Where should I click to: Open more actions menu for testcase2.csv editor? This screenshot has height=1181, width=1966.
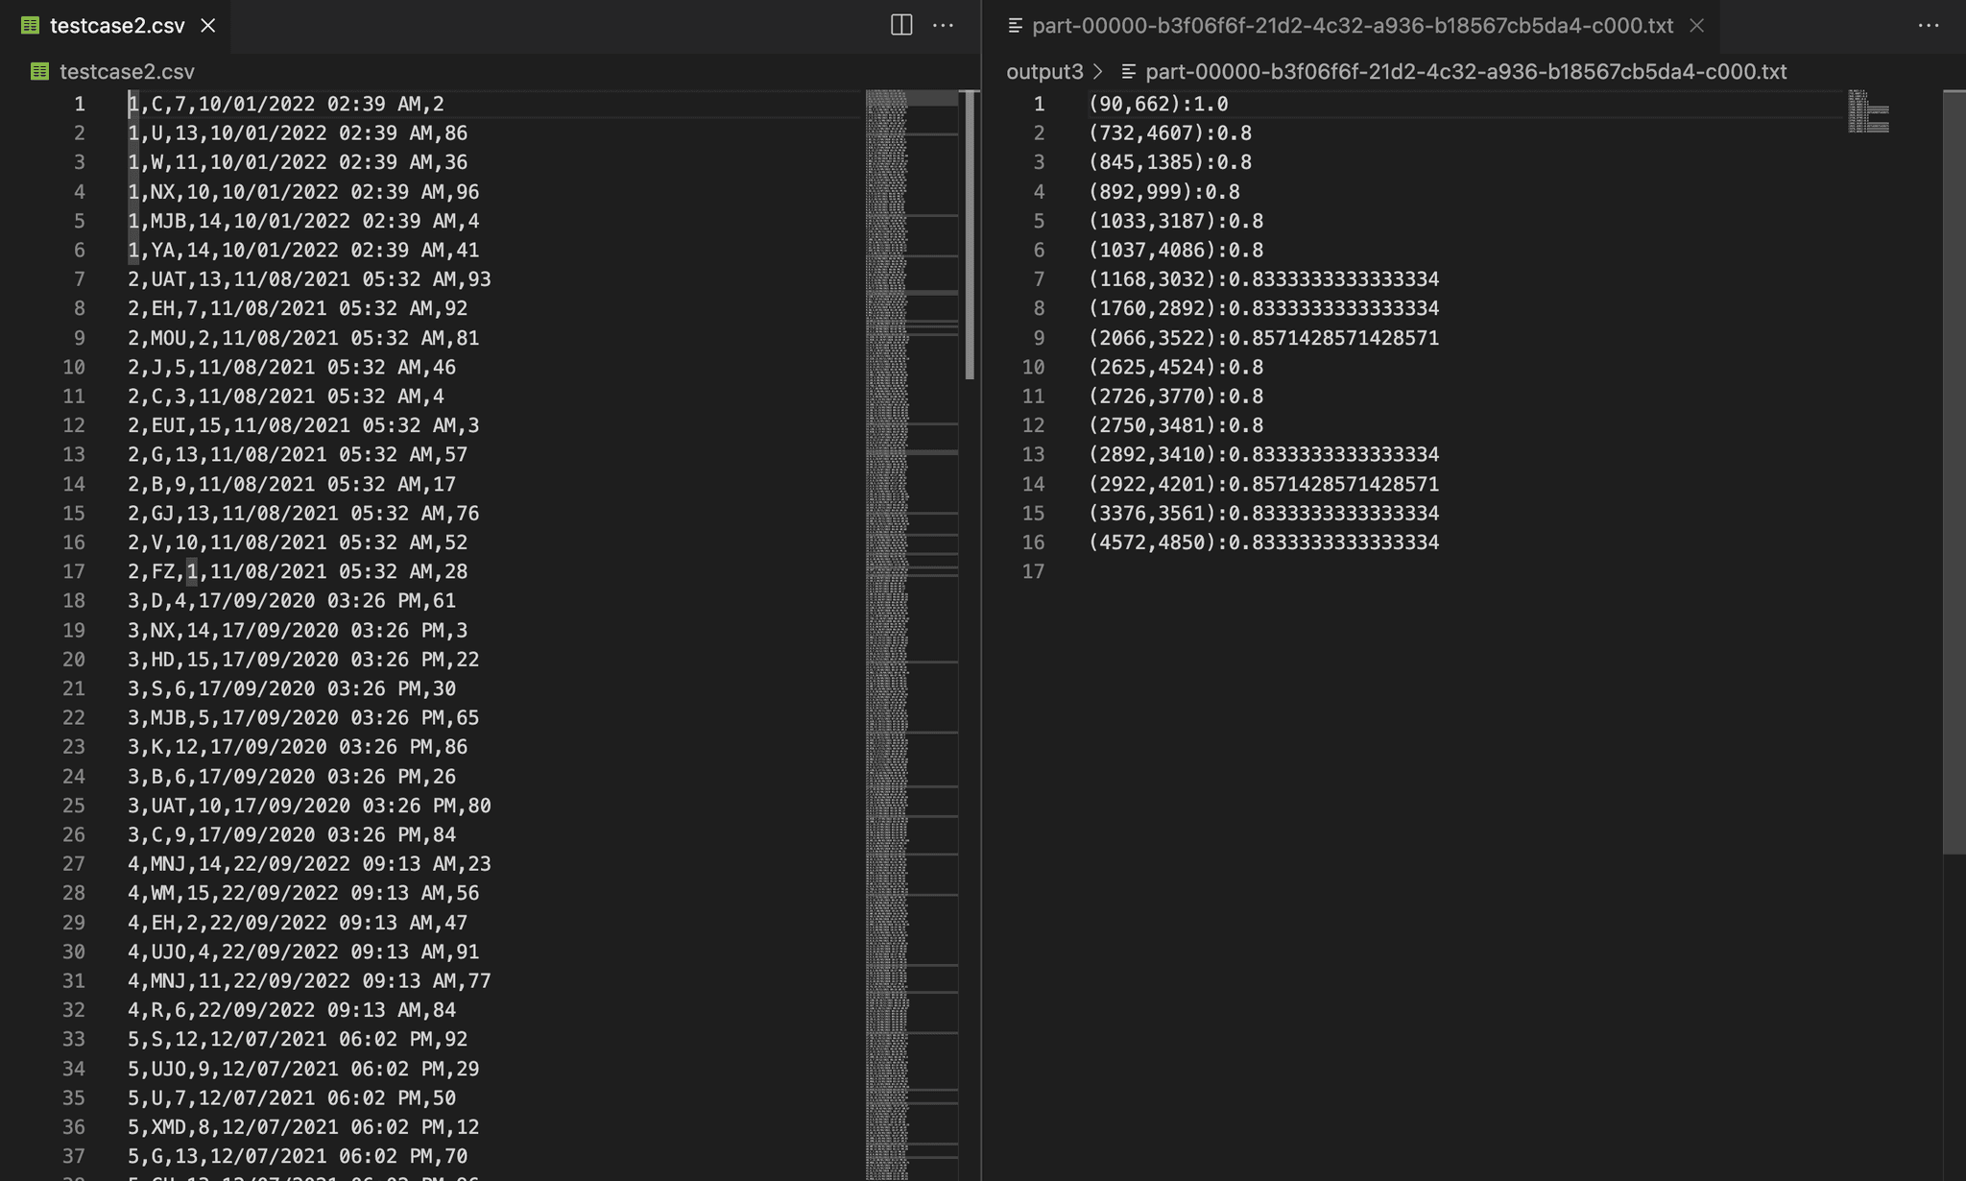[x=944, y=25]
